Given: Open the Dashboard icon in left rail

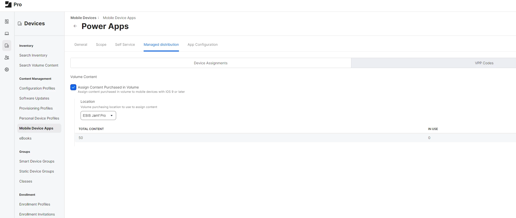Looking at the screenshot, I should [7, 21].
